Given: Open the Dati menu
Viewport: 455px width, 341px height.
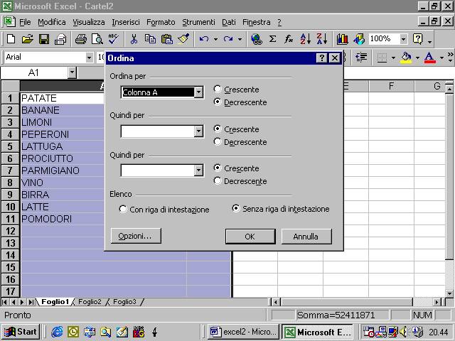Looking at the screenshot, I should [228, 22].
